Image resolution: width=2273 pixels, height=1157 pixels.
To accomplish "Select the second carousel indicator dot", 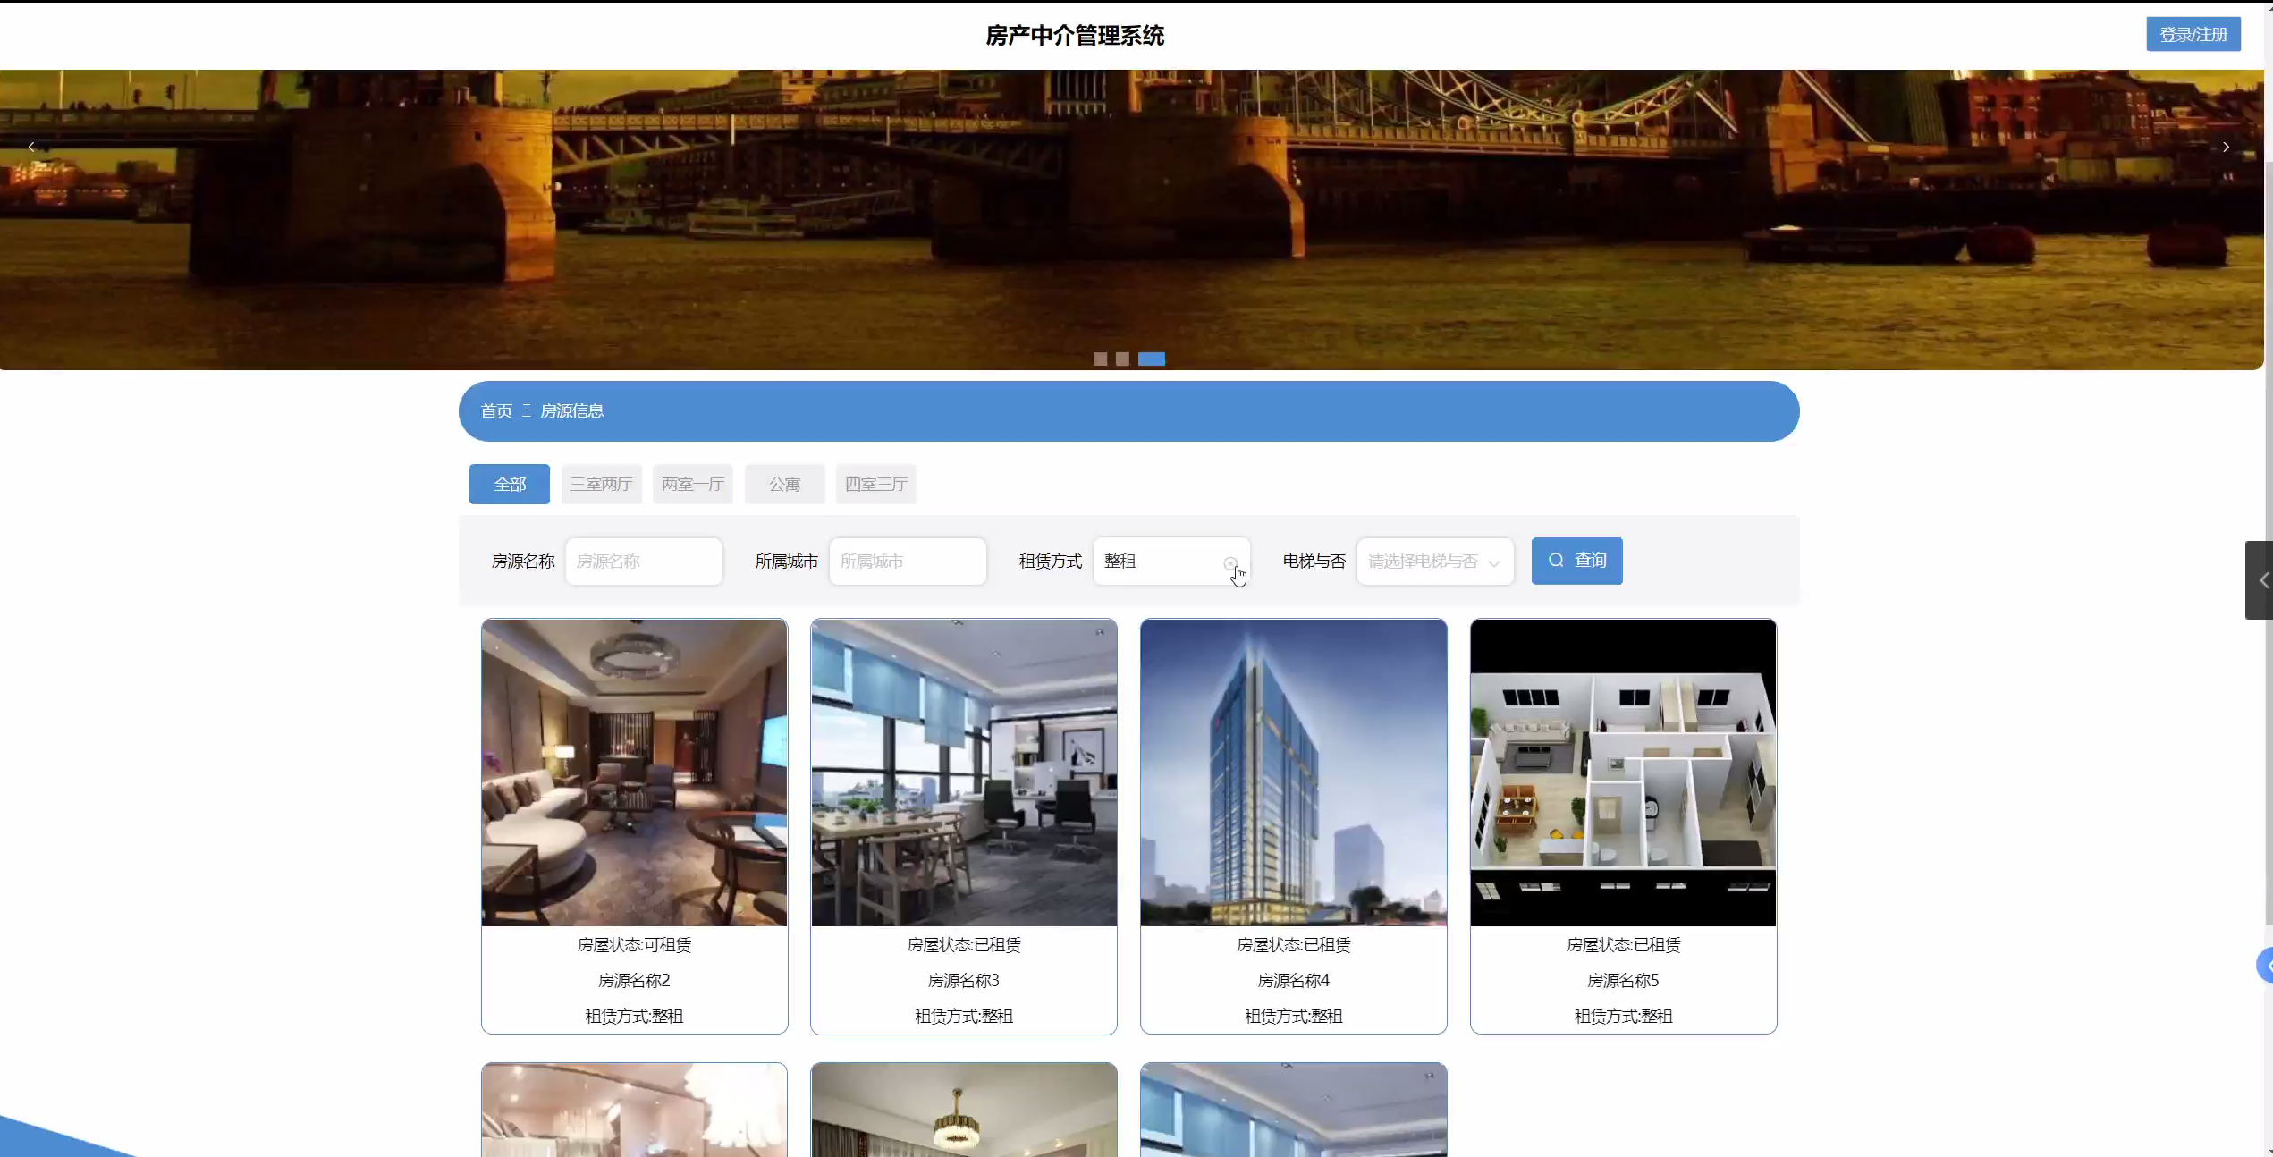I will click(1122, 359).
